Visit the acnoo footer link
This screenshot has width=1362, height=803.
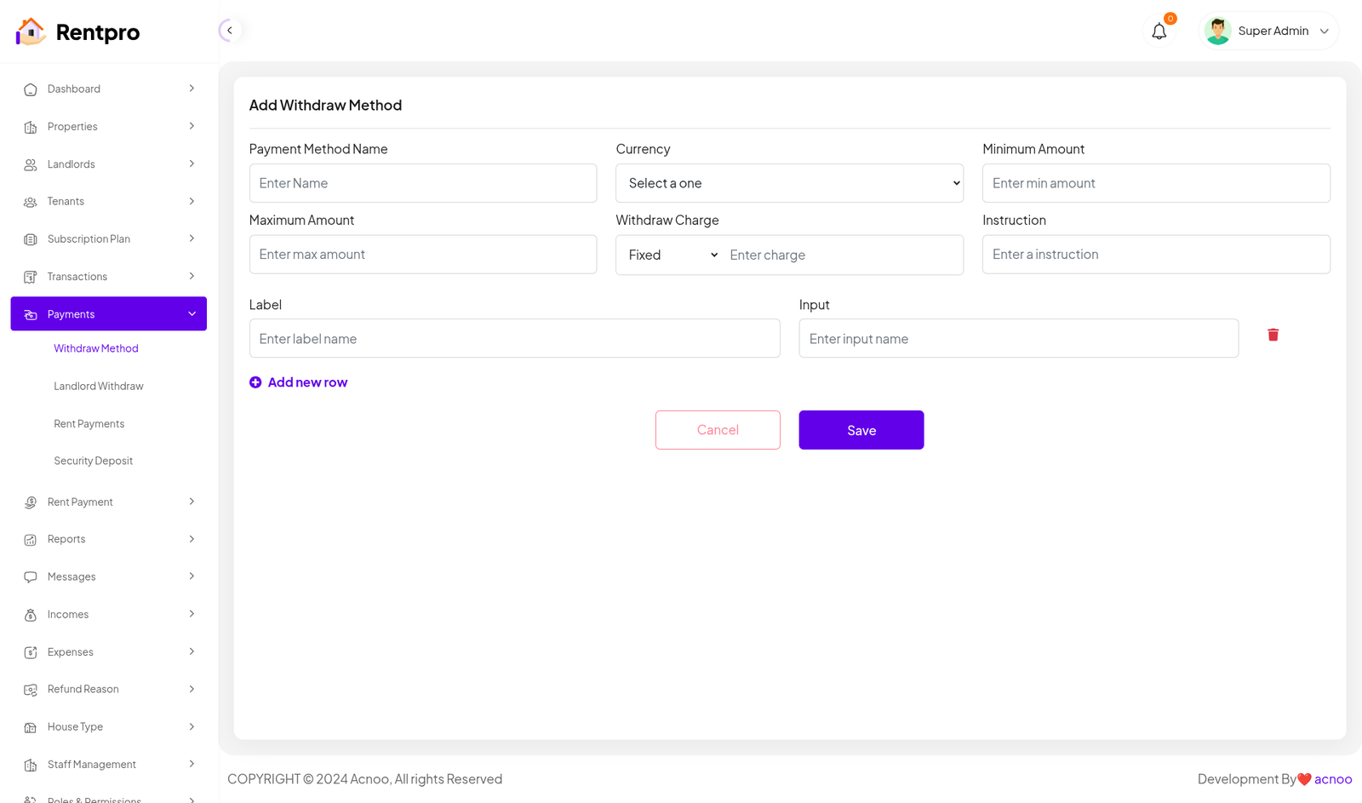pyautogui.click(x=1332, y=779)
